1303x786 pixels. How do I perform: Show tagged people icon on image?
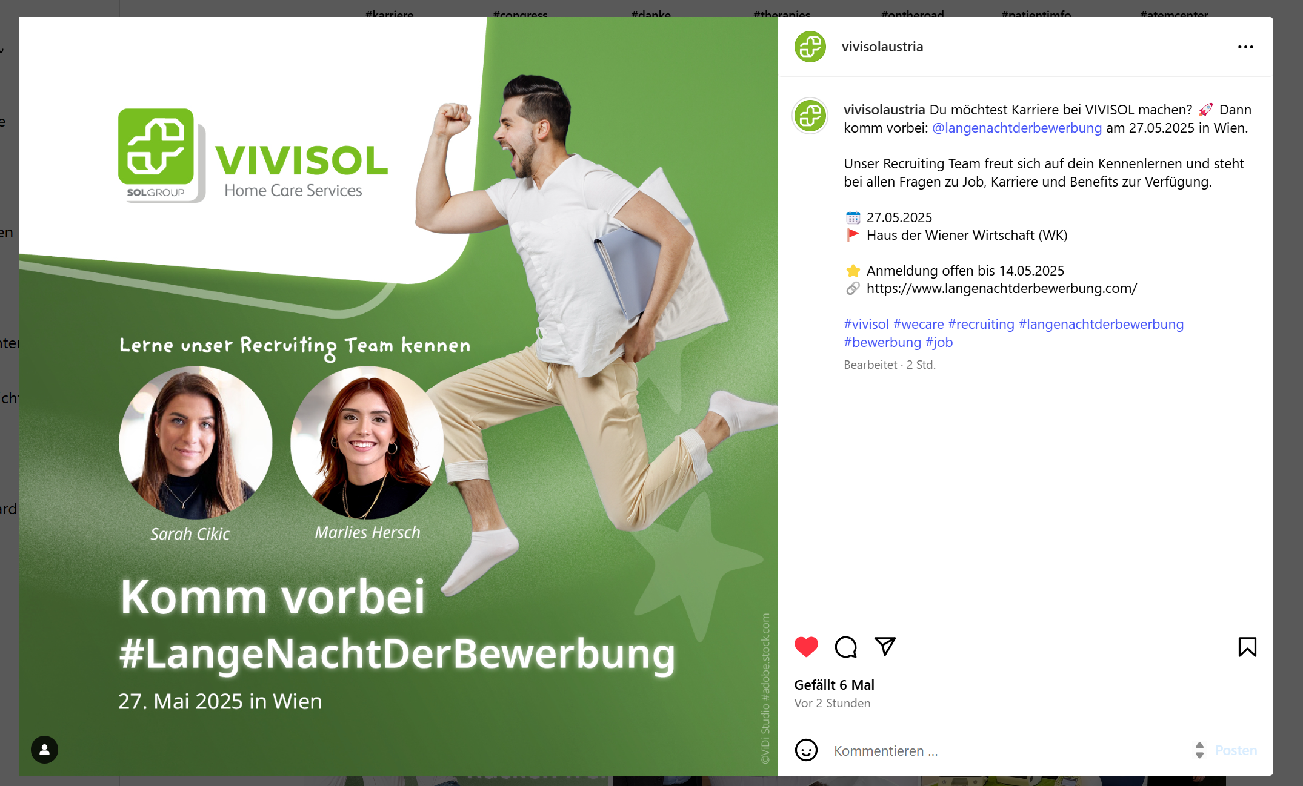[44, 750]
